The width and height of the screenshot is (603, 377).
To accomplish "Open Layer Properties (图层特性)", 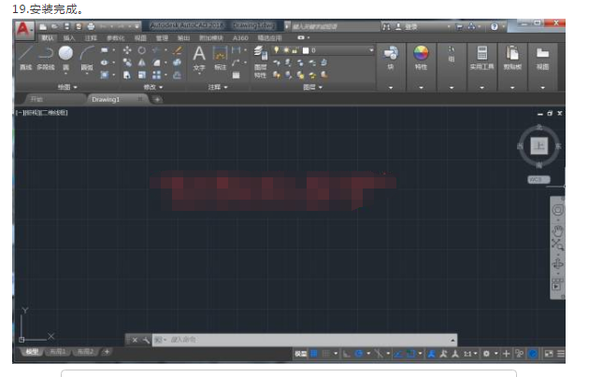I will pyautogui.click(x=260, y=62).
